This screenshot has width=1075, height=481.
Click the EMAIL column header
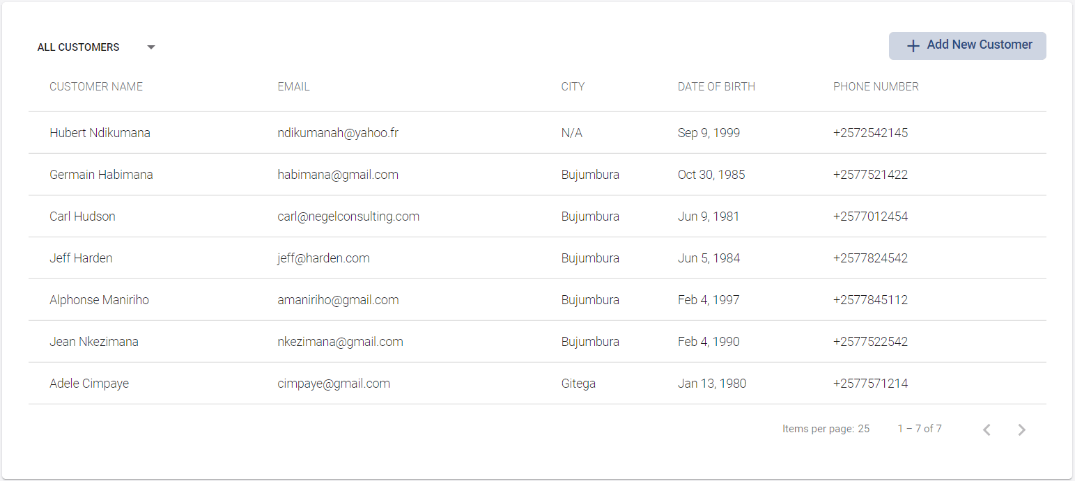coord(293,87)
